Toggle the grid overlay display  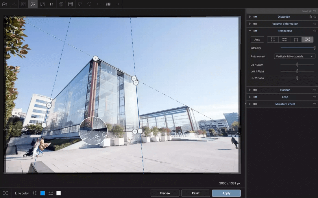pyautogui.click(x=70, y=4)
